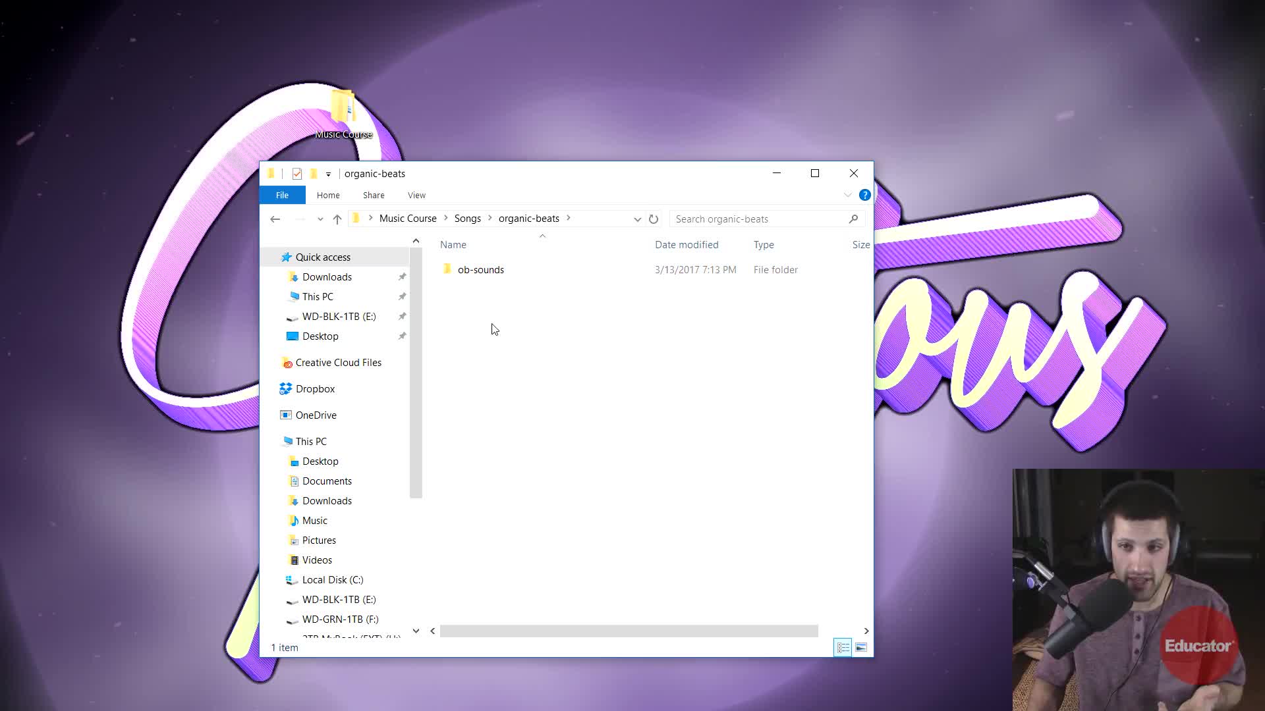
Task: Open the File menu tab
Action: pos(282,196)
